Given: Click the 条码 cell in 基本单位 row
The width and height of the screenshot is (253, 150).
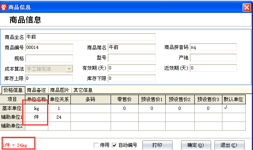Looking at the screenshot, I should coord(91,108).
